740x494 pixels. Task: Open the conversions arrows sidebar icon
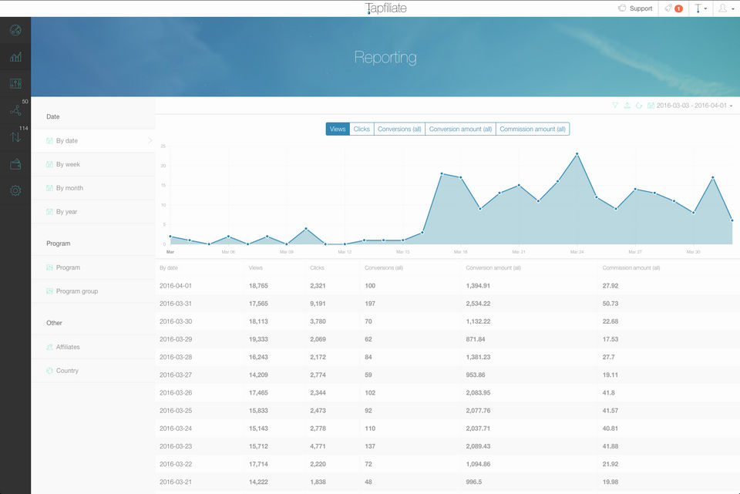pos(15,137)
